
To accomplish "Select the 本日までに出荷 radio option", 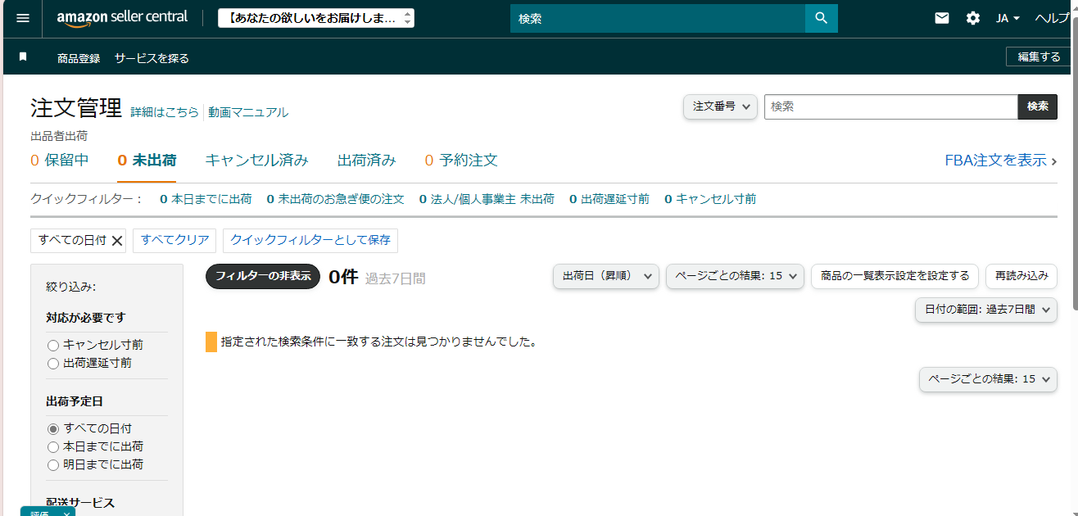I will pyautogui.click(x=53, y=447).
